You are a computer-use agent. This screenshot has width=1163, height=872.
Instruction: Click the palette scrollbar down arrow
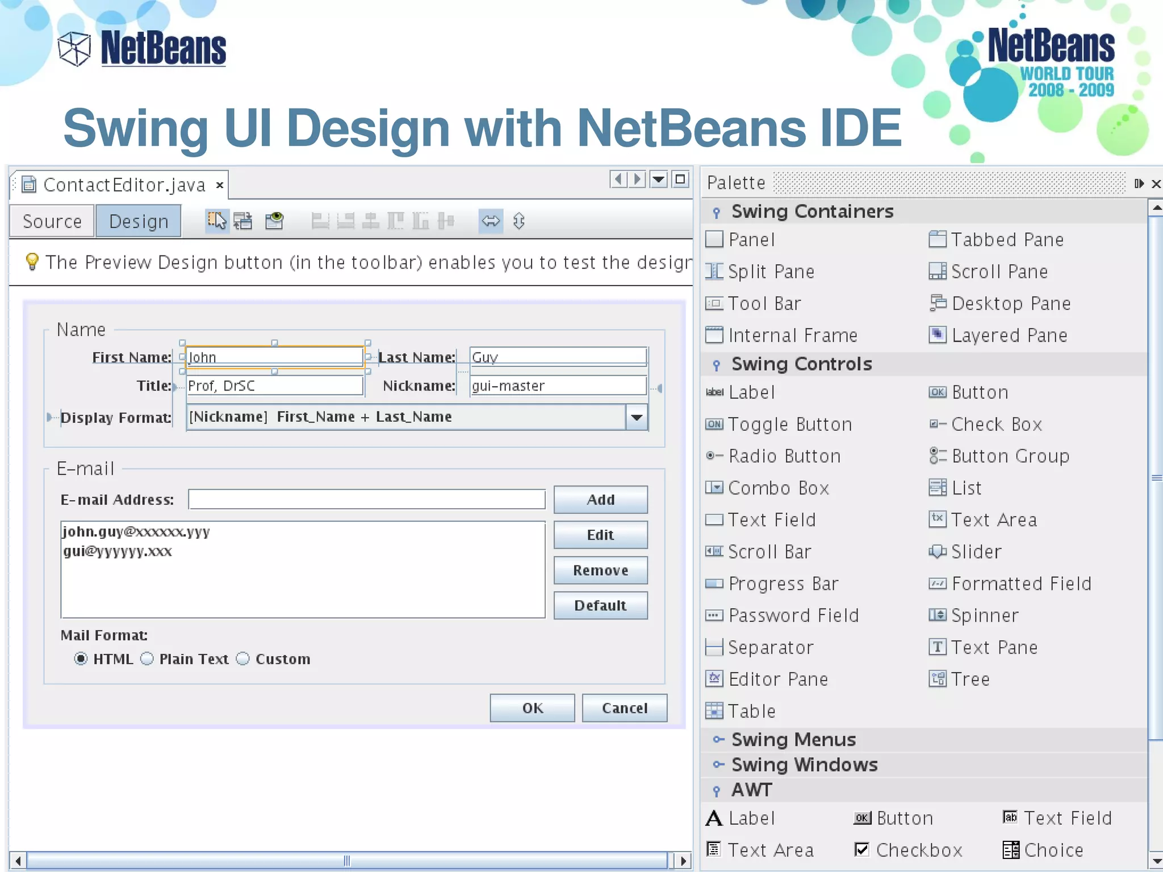(x=1156, y=861)
